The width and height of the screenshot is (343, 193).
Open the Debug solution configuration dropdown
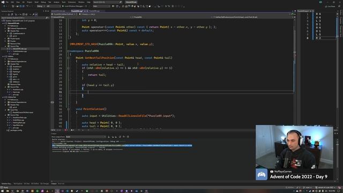coord(41,6)
